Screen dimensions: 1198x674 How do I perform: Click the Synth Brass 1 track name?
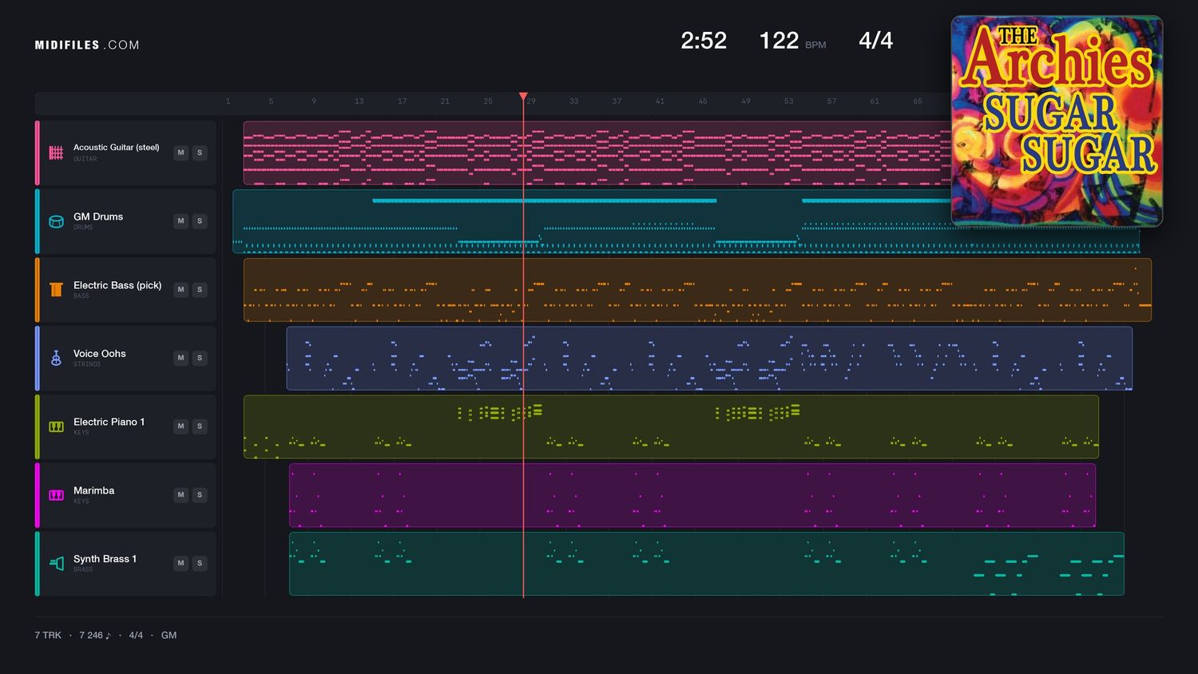tap(105, 559)
